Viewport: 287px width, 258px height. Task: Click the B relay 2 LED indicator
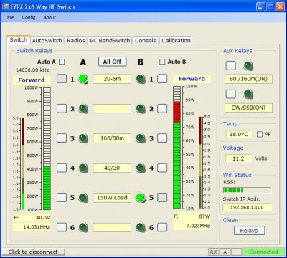point(141,109)
